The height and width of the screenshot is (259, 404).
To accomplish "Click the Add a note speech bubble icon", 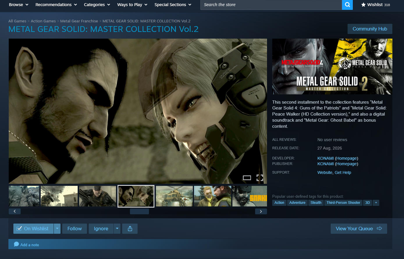I will (x=17, y=244).
